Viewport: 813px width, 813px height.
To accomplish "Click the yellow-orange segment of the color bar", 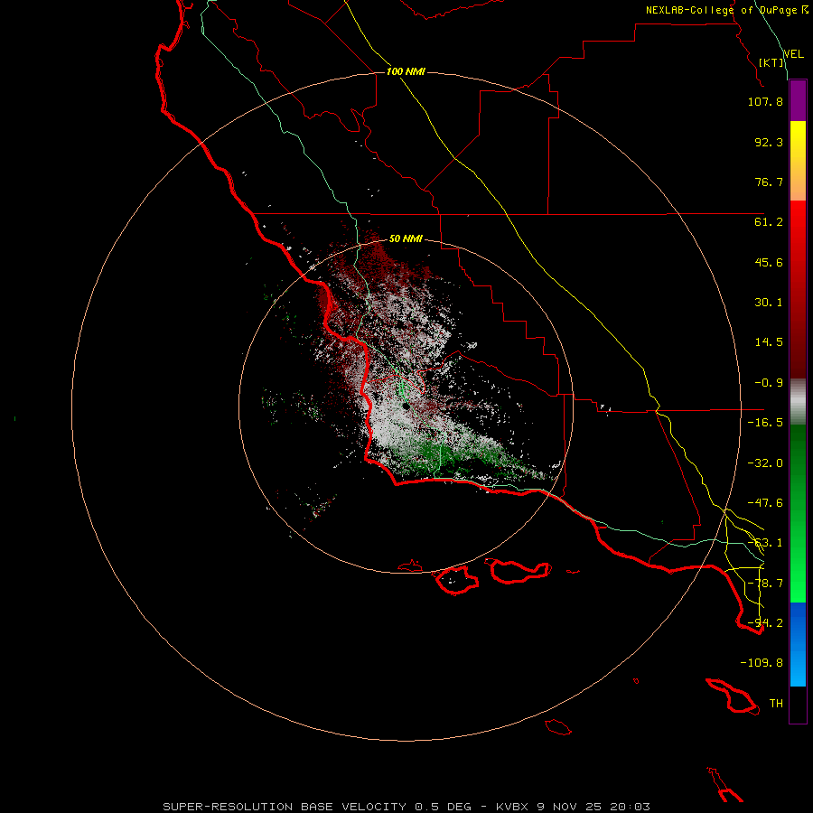I will [798, 161].
